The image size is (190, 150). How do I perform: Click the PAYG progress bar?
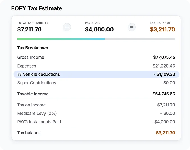click(96, 39)
